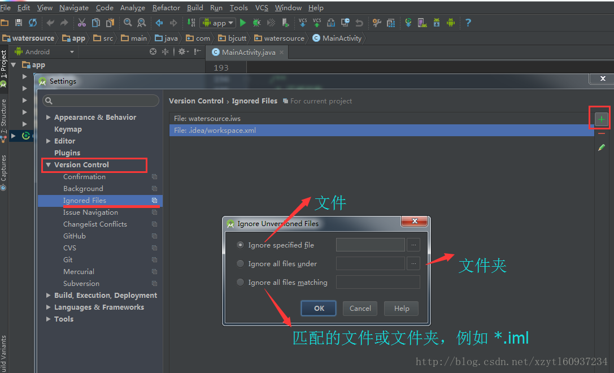The width and height of the screenshot is (614, 373).
Task: Run the app with green play icon
Action: [243, 23]
